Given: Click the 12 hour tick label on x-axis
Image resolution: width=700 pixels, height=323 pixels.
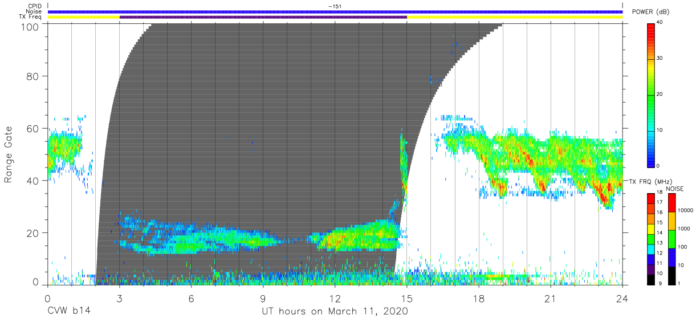Looking at the screenshot, I should click(x=335, y=298).
